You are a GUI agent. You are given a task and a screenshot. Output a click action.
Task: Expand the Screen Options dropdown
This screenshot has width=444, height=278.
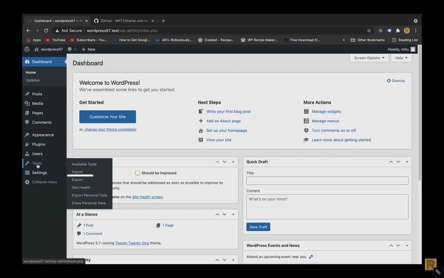[369, 58]
